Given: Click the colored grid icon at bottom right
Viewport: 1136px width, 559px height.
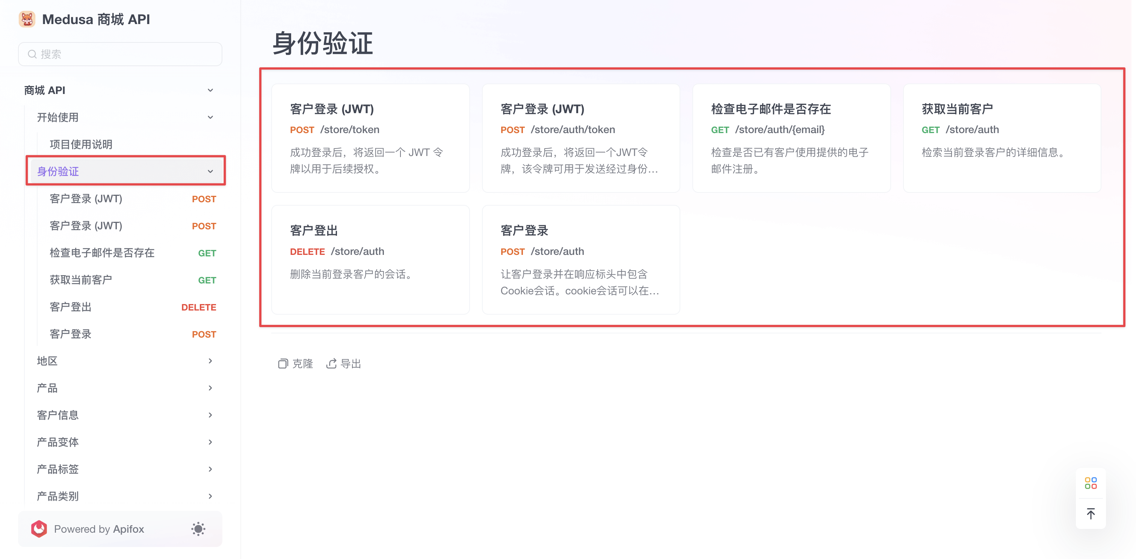Looking at the screenshot, I should pos(1091,483).
